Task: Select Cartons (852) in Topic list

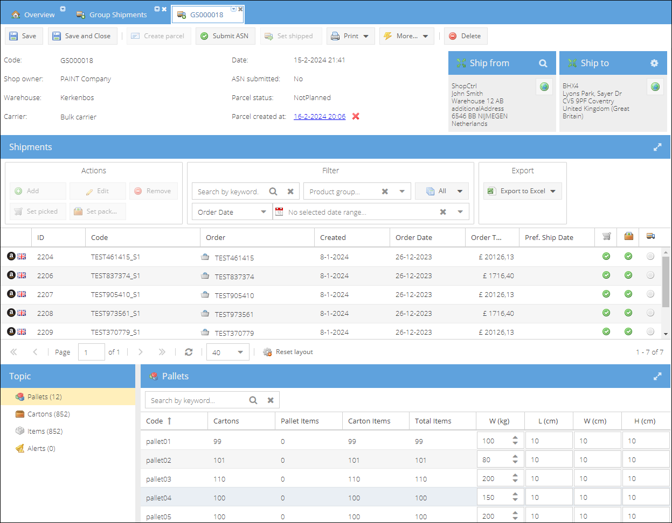Action: [x=49, y=414]
